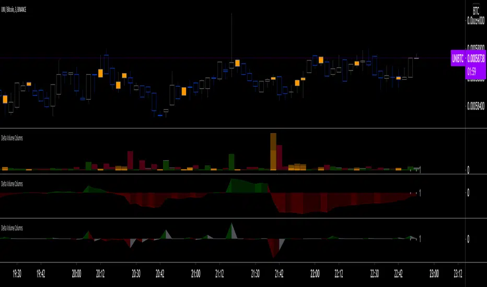487x287 pixels.
Task: Click the 21:42 time axis label
Action: (x=279, y=273)
